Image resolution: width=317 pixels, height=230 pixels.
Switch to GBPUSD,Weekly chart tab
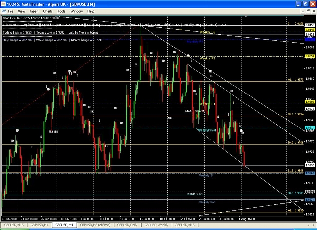(x=157, y=225)
